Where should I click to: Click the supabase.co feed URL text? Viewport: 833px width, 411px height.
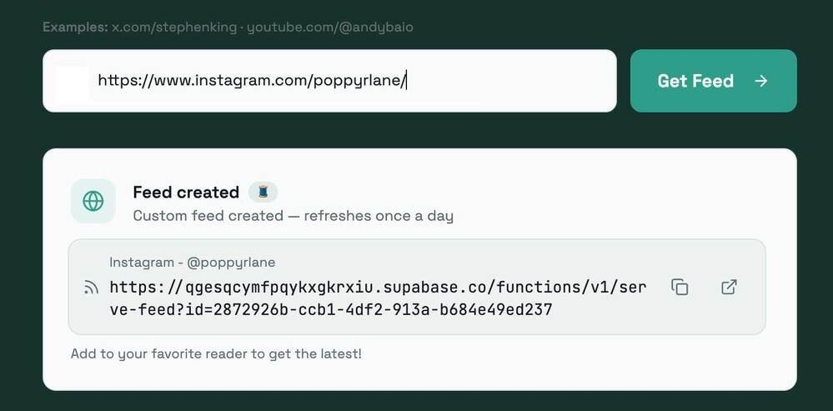pos(377,288)
